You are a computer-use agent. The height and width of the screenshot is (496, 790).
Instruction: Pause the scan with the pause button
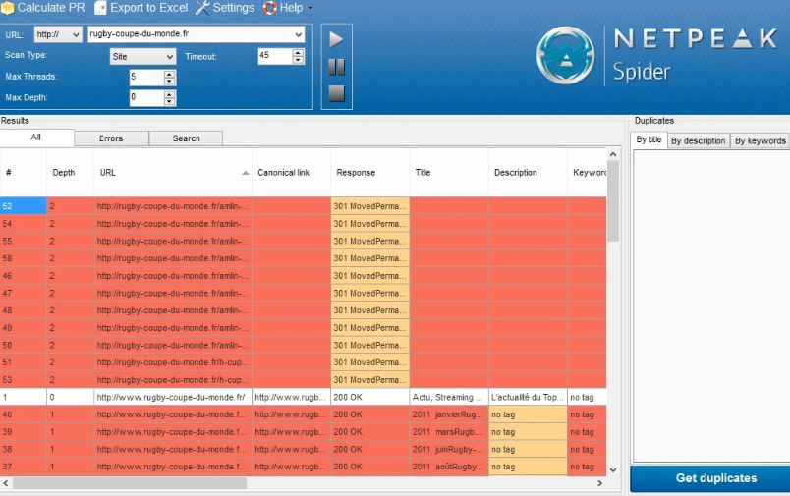tap(336, 67)
